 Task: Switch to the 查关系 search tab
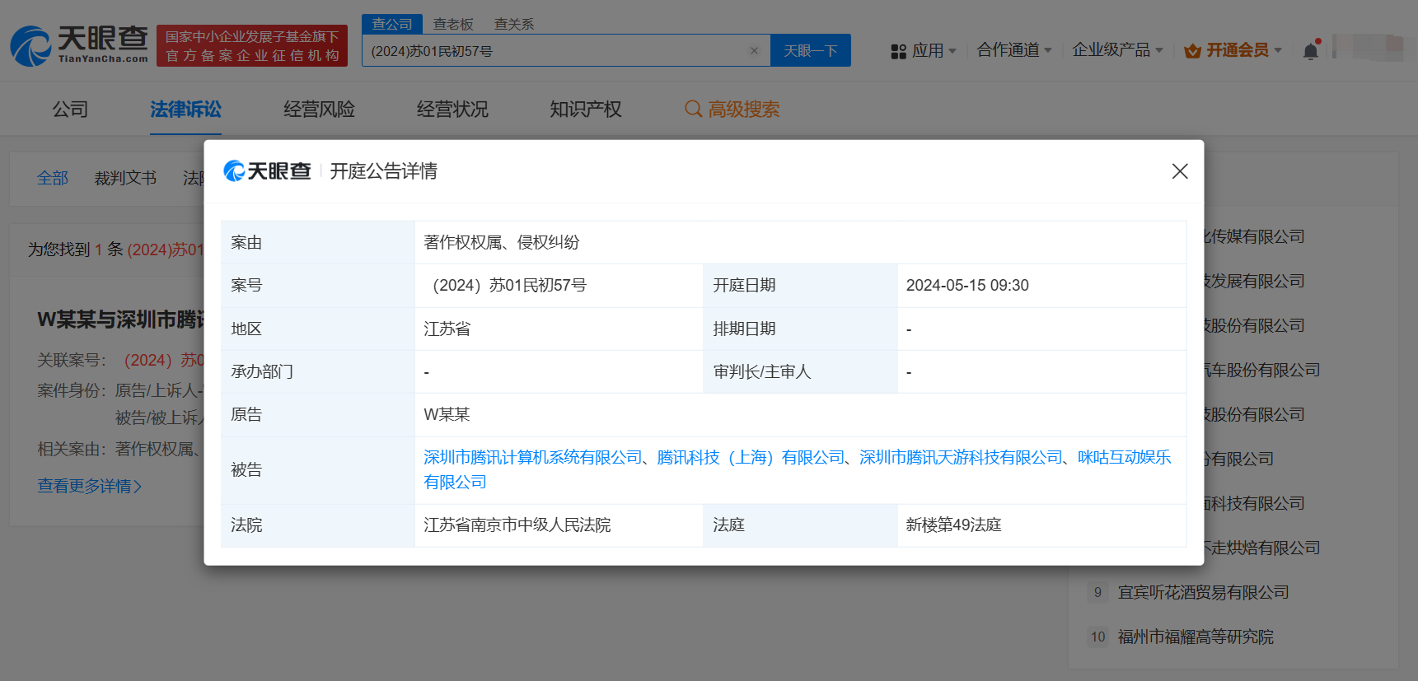tap(513, 25)
